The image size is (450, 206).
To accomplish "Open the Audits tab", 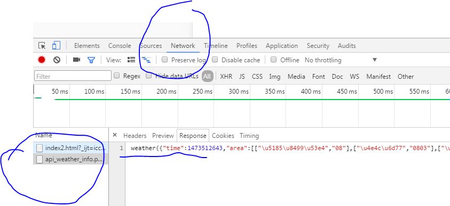I will [346, 46].
